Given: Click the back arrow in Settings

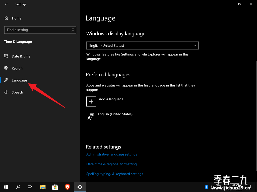Looking at the screenshot, I should (6, 4).
